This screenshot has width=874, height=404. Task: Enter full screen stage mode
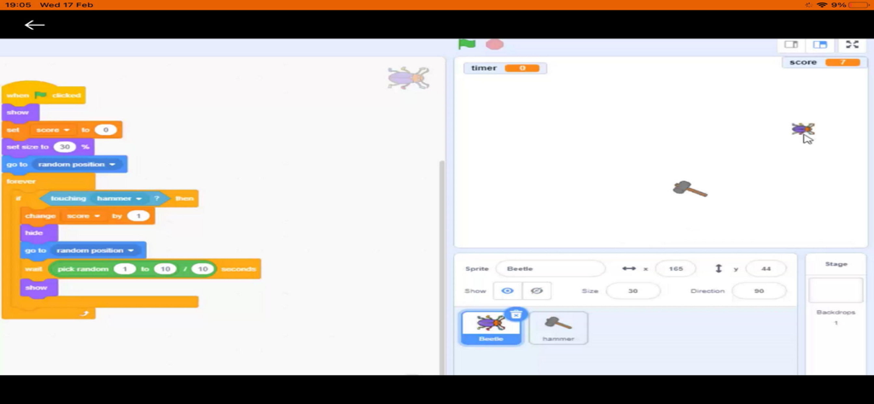[853, 44]
